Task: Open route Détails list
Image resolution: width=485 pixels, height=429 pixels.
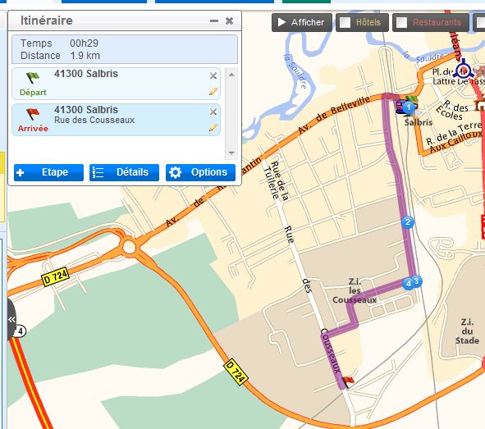Action: tap(125, 172)
